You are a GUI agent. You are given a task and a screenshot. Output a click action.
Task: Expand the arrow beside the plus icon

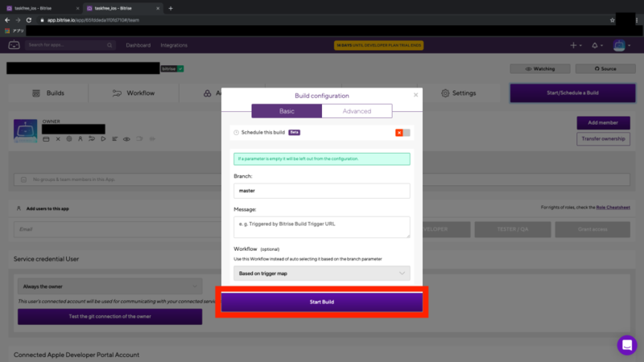click(x=580, y=46)
